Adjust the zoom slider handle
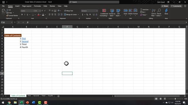This screenshot has height=105, width=188. point(175,99)
